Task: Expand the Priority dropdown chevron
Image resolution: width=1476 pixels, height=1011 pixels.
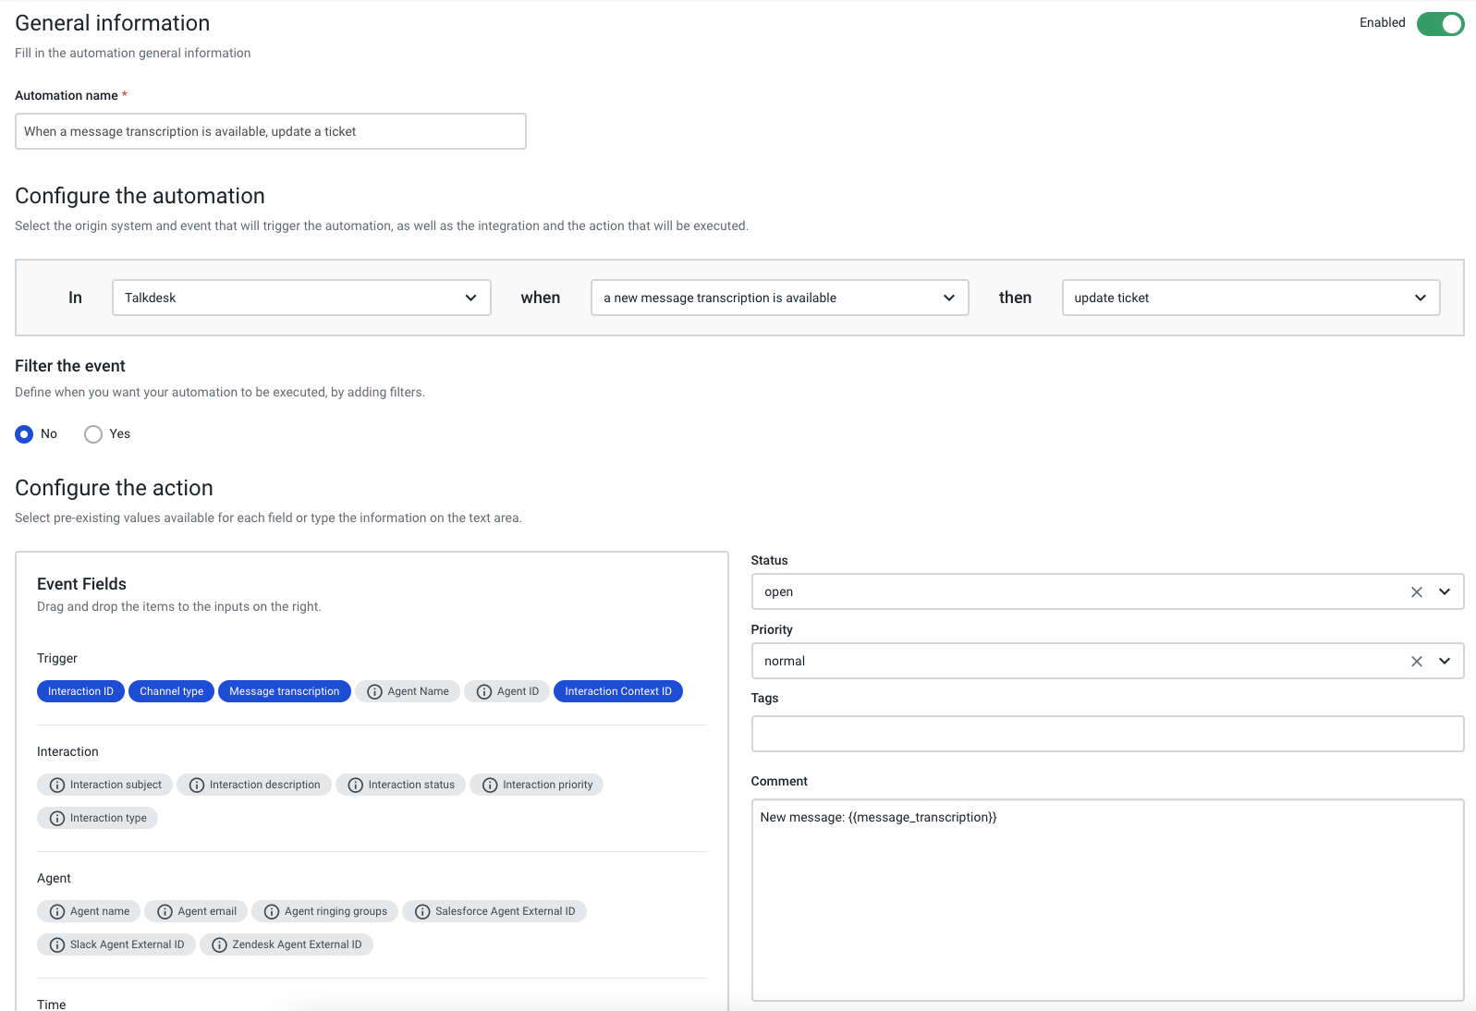Action: (1445, 661)
